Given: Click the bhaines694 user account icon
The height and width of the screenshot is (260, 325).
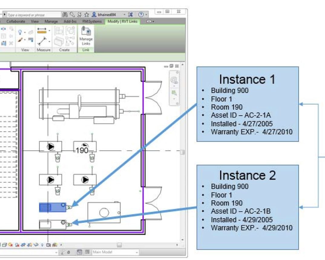Looking at the screenshot, I should click(x=94, y=15).
